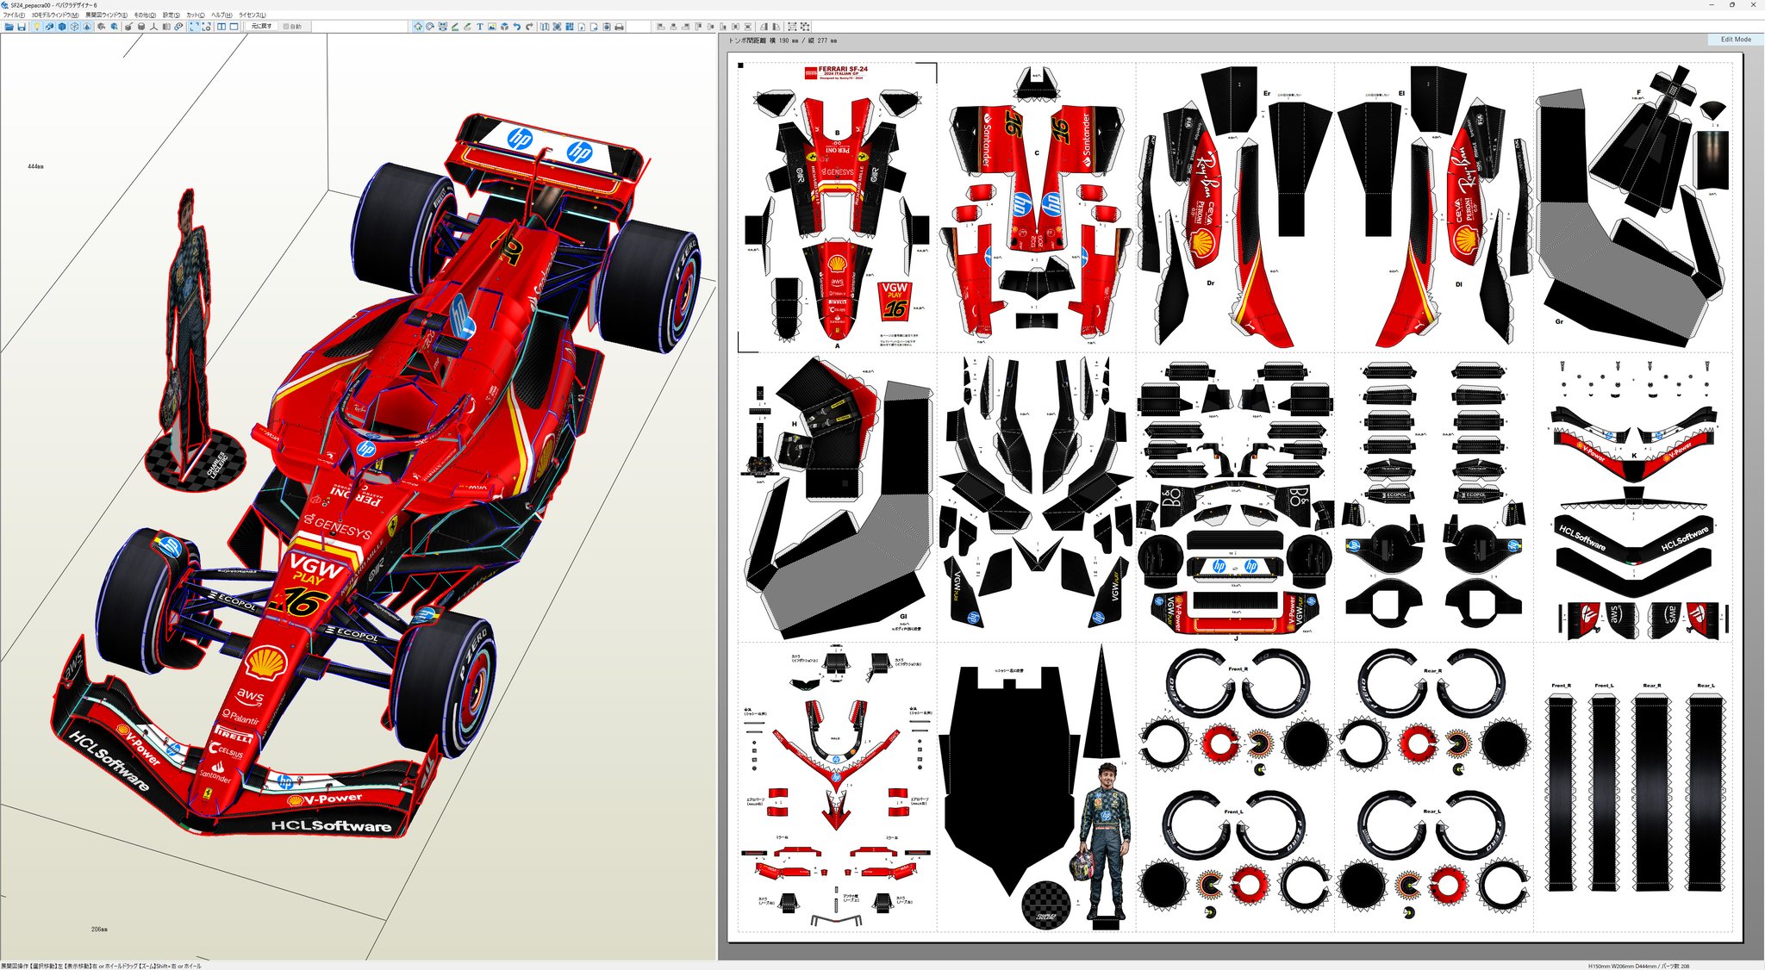Tick the 自動 checkbox

click(x=287, y=27)
